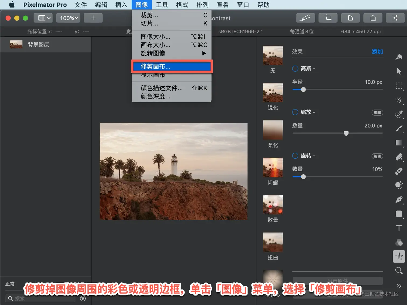Screen dimensions: 407x305
Task: Click the 半径 slider handle
Action: [303, 90]
